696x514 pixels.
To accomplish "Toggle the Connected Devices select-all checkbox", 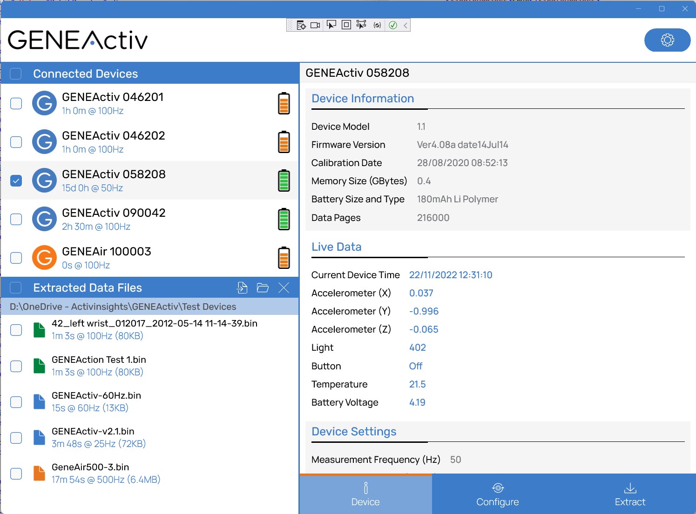I will click(x=16, y=73).
